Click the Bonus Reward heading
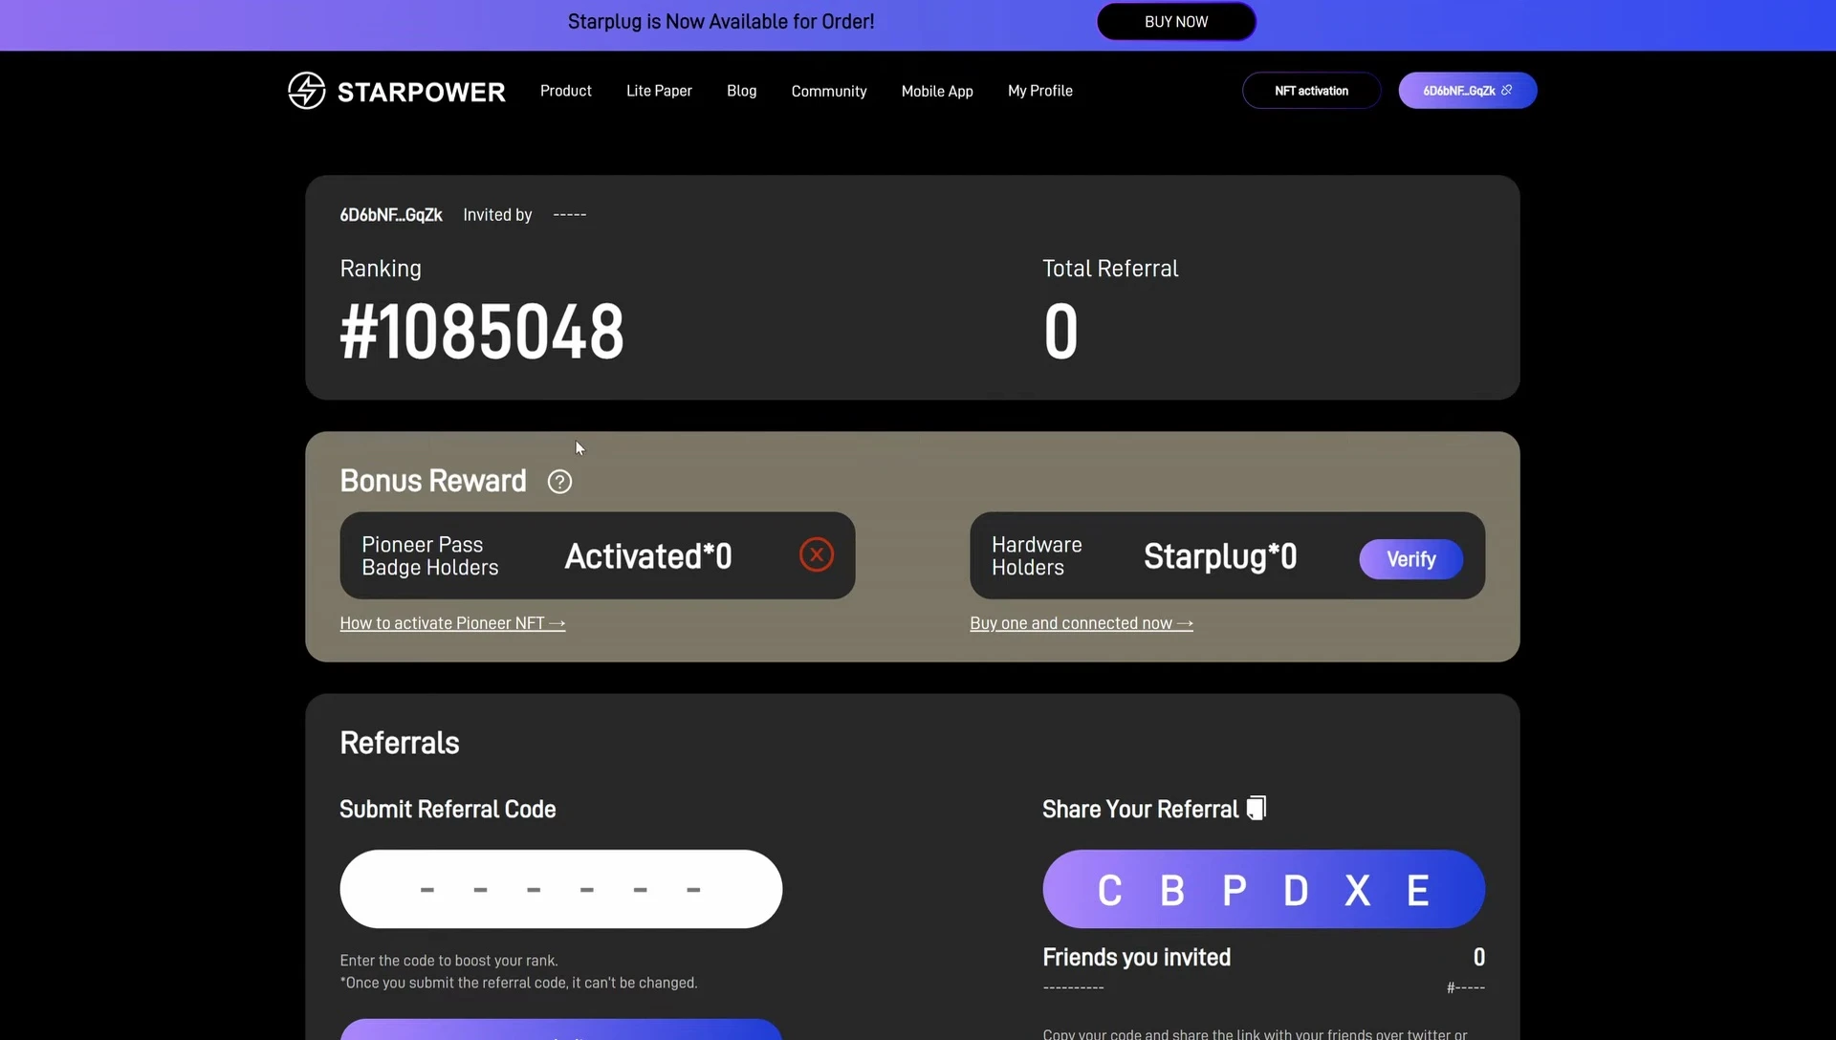This screenshot has height=1040, width=1836. [433, 481]
